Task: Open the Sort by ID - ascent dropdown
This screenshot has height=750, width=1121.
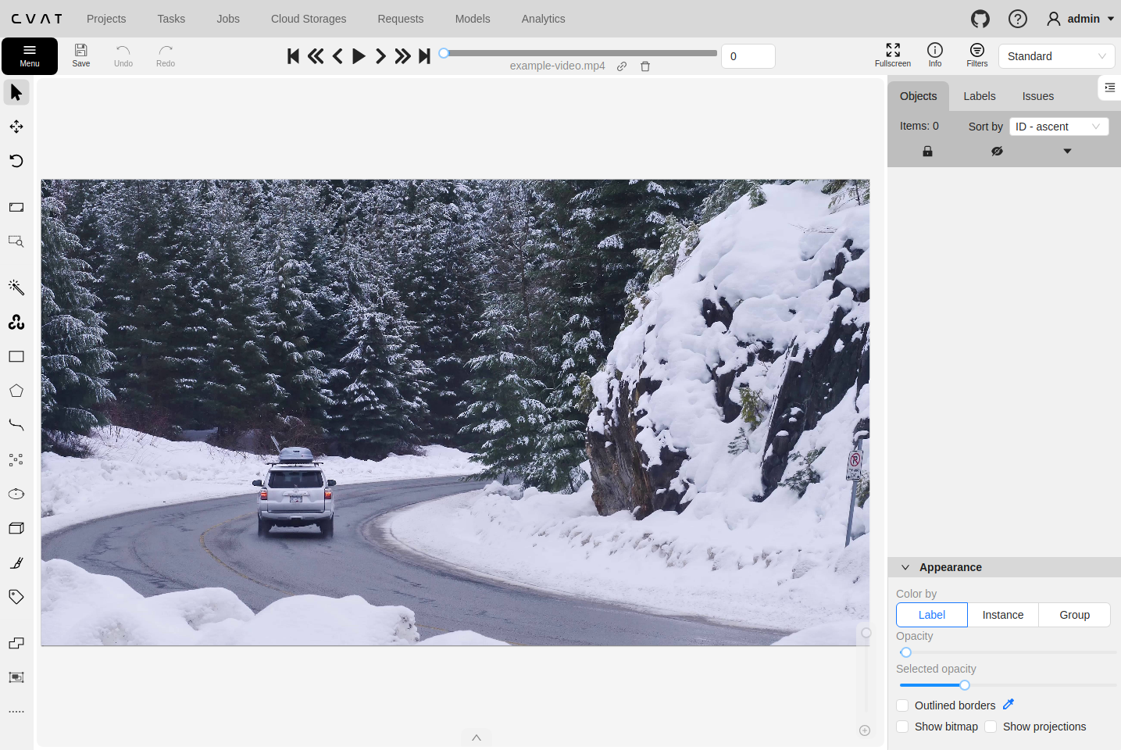Action: [x=1059, y=127]
